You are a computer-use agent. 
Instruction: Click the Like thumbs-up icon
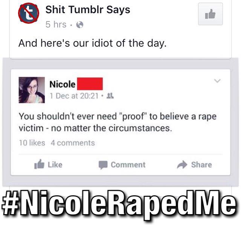click(39, 164)
